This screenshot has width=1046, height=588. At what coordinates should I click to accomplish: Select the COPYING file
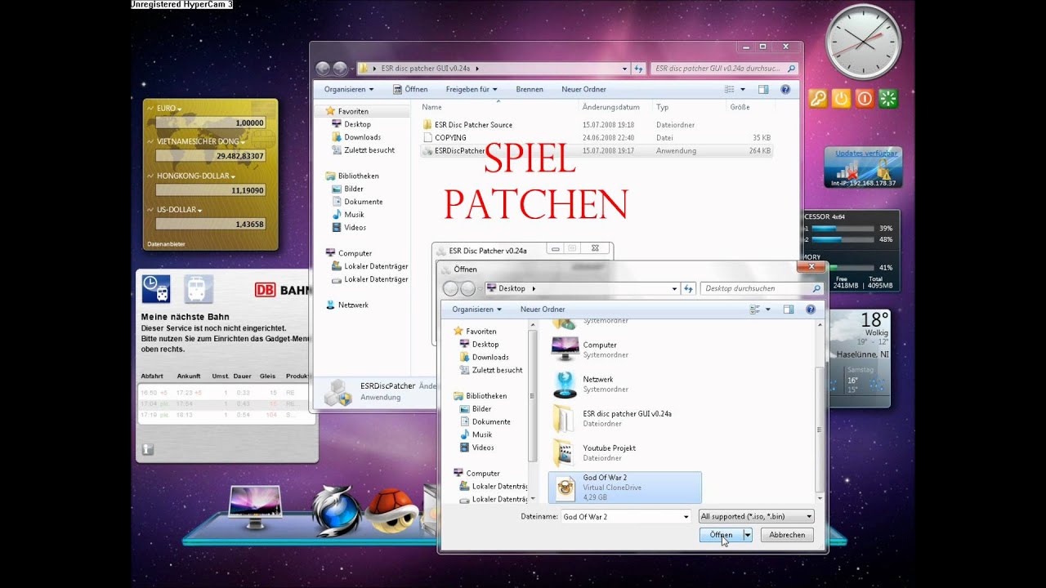450,138
